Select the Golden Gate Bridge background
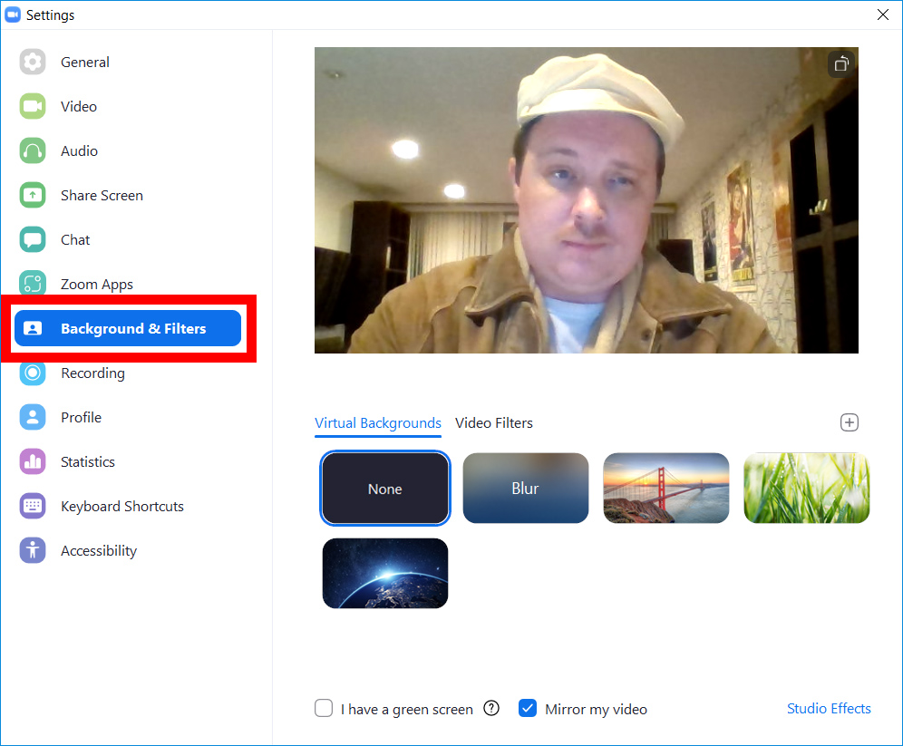Viewport: 903px width, 746px height. (666, 489)
